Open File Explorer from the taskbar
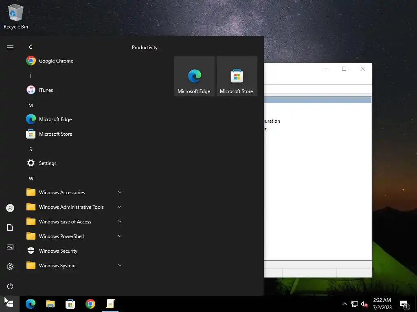This screenshot has width=417, height=312. (50, 304)
